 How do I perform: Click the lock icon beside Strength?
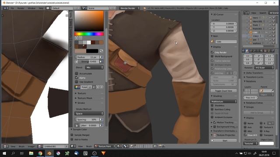77,61
